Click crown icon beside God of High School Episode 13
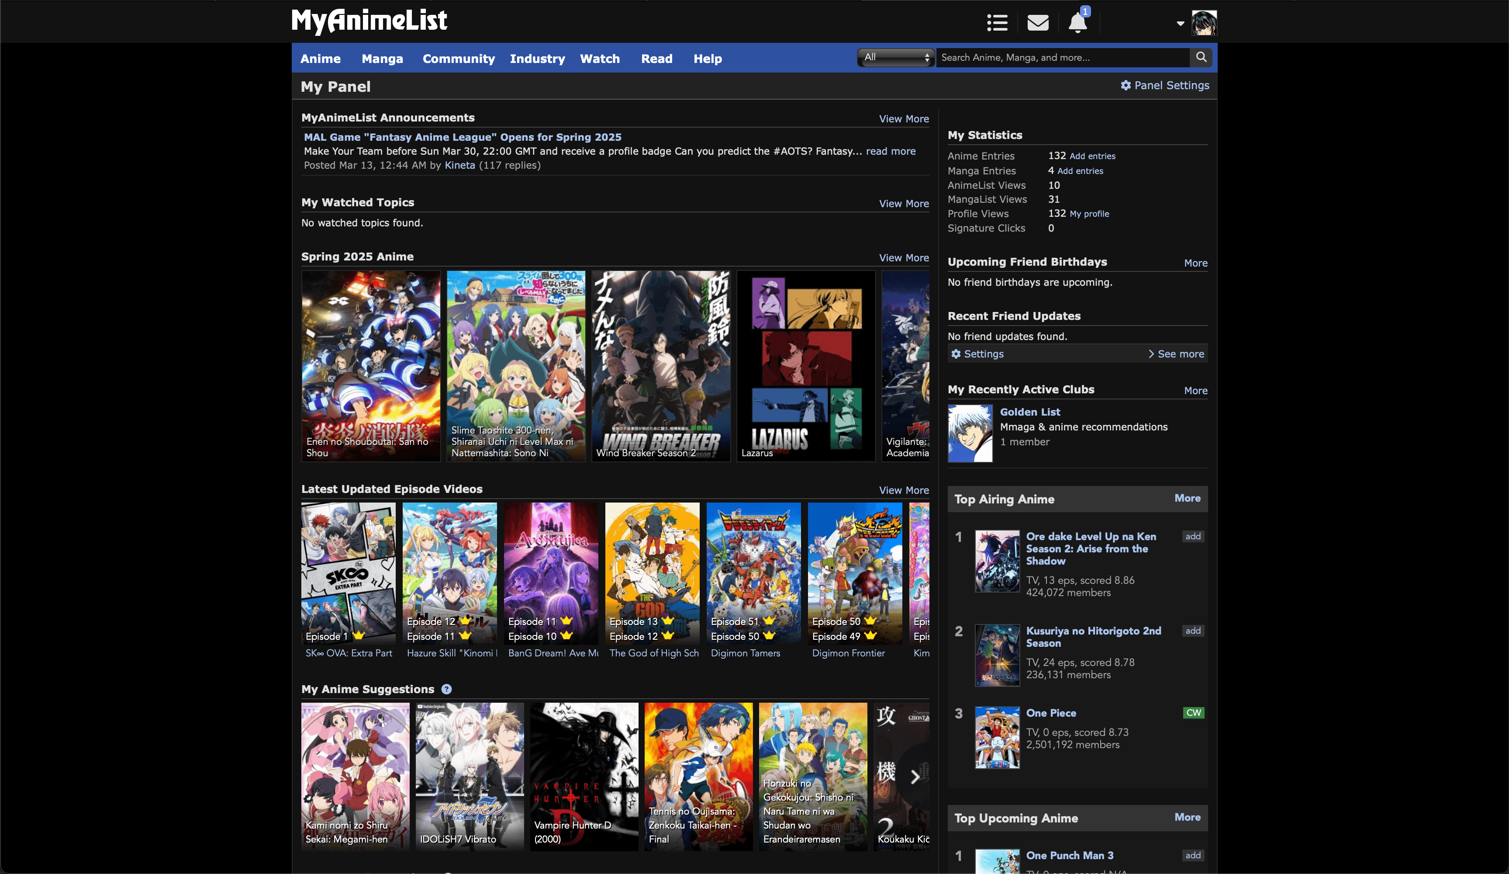Image resolution: width=1509 pixels, height=874 pixels. [668, 621]
